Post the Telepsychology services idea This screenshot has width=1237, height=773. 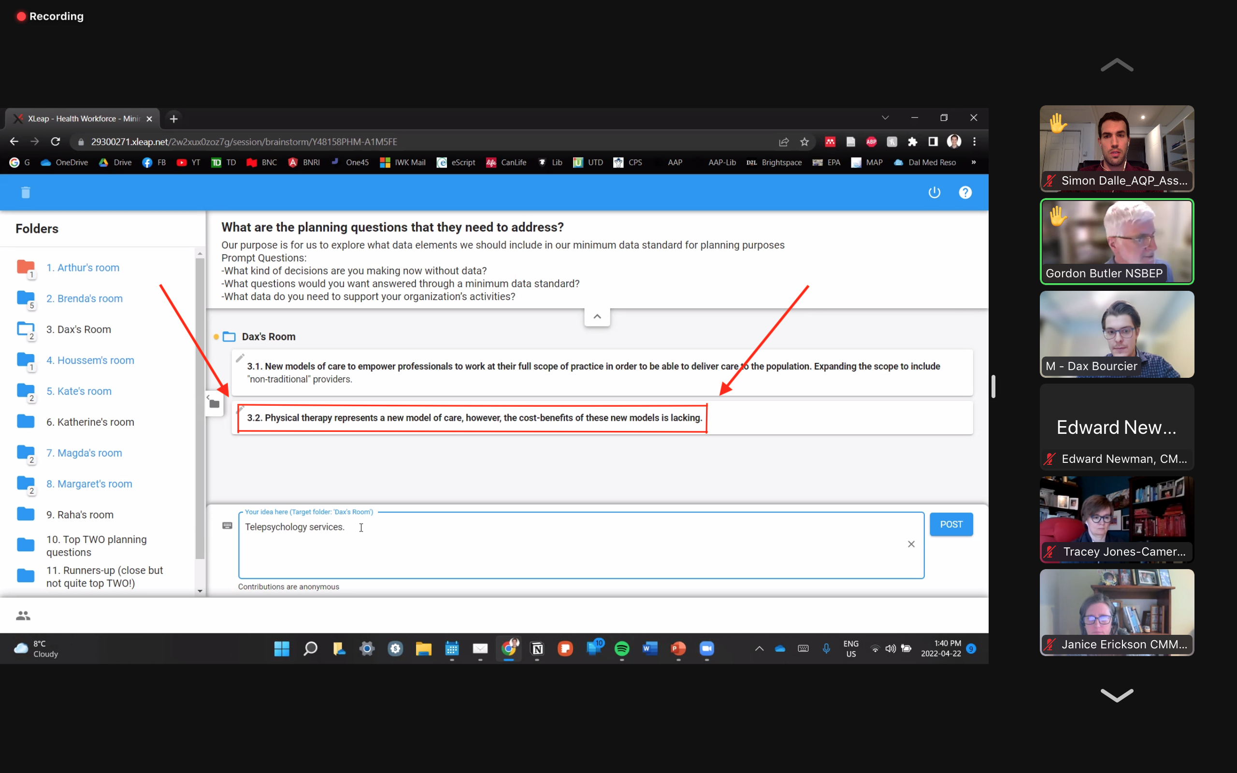pyautogui.click(x=951, y=524)
